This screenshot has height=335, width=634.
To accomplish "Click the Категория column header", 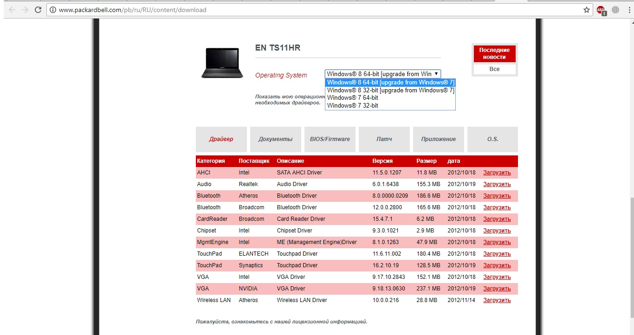I will coord(211,161).
